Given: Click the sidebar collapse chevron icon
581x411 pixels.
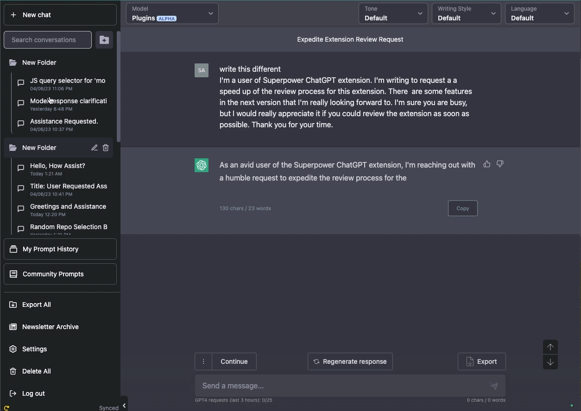Looking at the screenshot, I should (124, 405).
